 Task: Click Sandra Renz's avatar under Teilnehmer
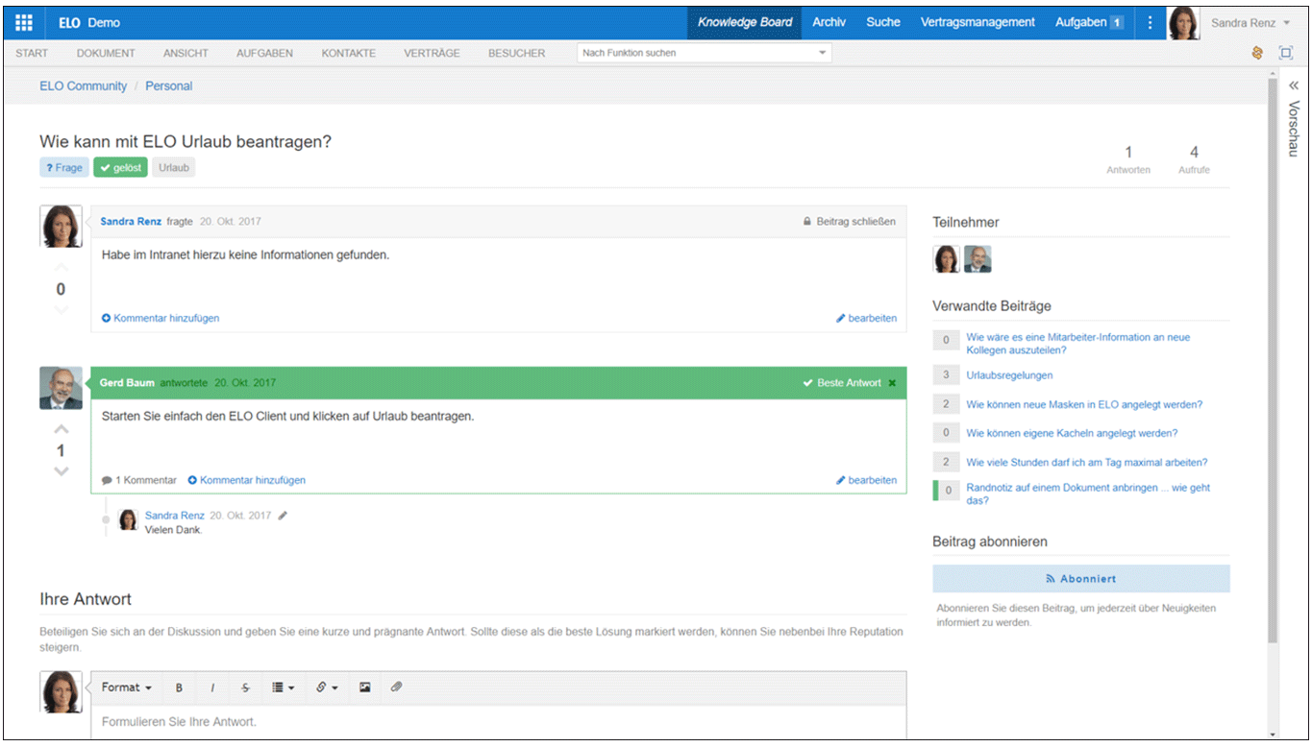point(946,259)
